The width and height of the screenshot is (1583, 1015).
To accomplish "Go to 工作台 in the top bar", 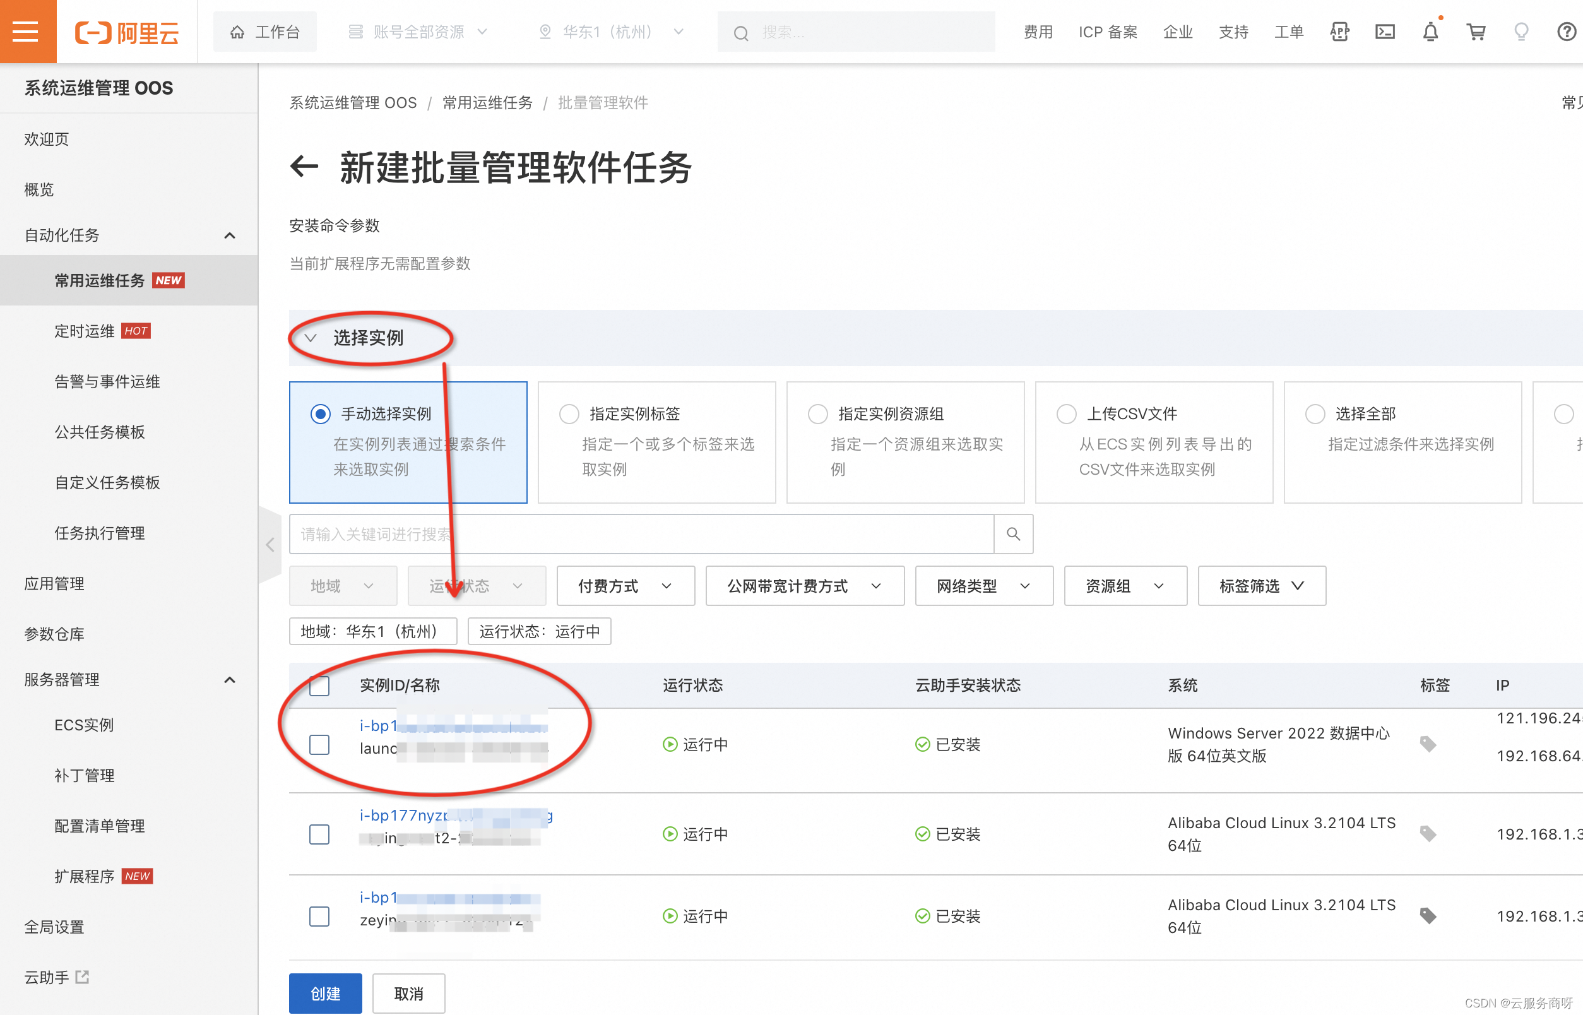I will coord(264,31).
